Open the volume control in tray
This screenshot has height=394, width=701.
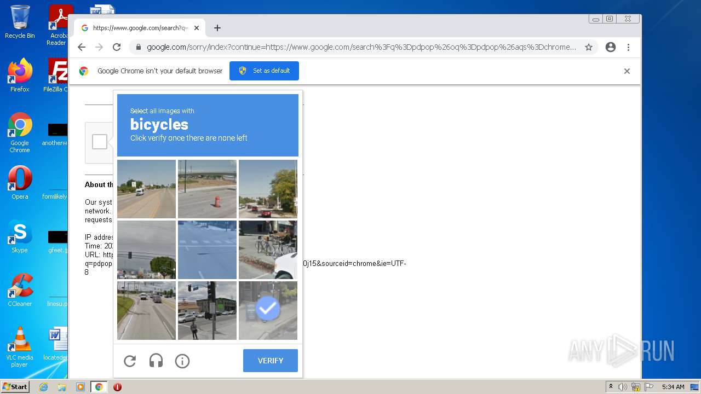point(623,387)
